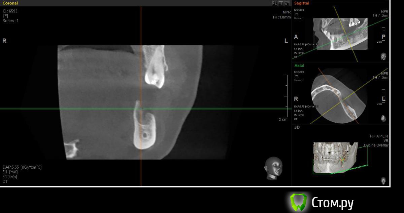
Task: Click the FL icon in Coronal header
Action: [274, 3]
